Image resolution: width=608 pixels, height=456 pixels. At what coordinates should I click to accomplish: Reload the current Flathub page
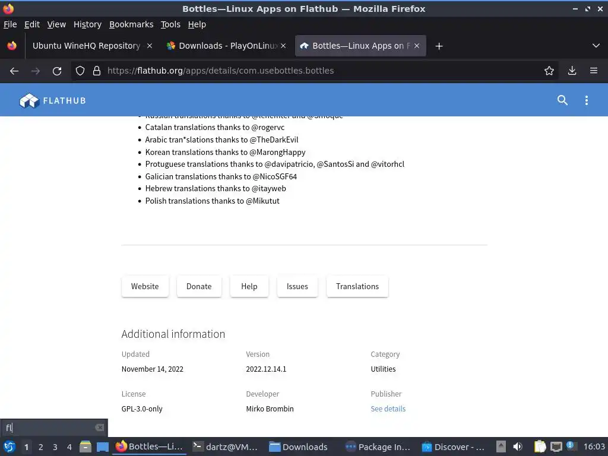(57, 71)
